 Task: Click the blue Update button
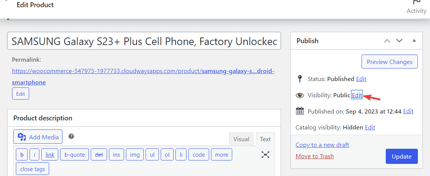tap(402, 156)
